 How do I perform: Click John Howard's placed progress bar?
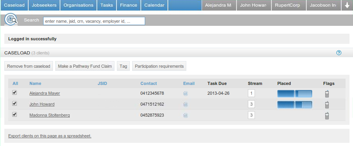pos(295,105)
